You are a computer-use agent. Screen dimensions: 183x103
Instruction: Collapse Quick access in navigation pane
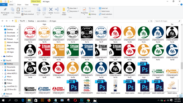coord(1,26)
